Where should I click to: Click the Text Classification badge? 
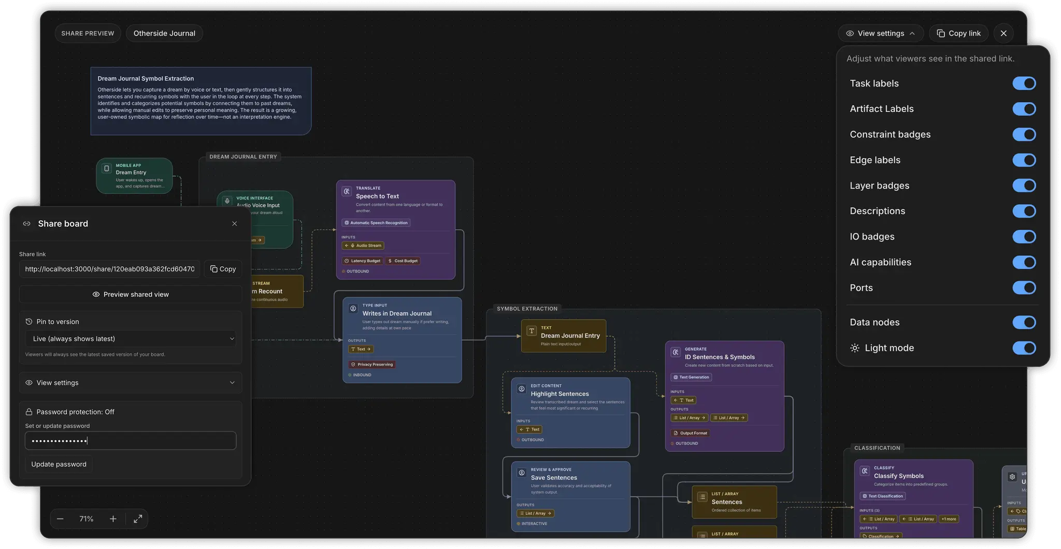883,496
